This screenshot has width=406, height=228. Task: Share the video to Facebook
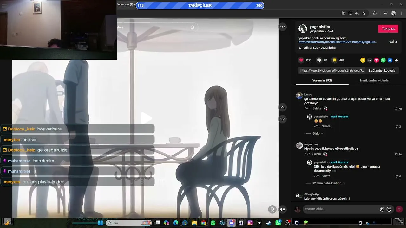(390, 60)
